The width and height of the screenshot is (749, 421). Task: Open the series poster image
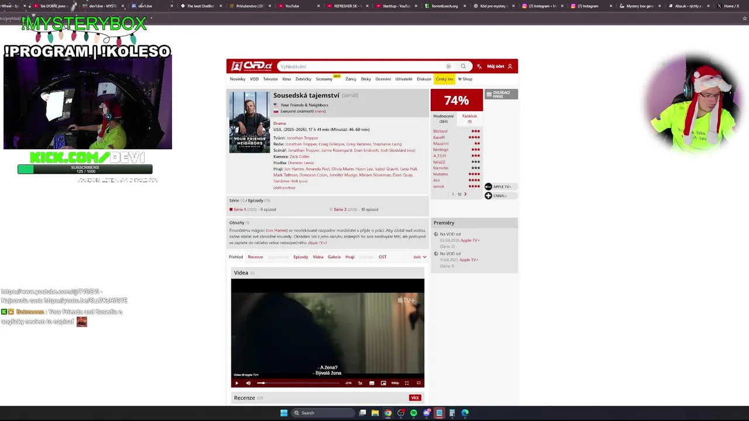pyautogui.click(x=249, y=122)
